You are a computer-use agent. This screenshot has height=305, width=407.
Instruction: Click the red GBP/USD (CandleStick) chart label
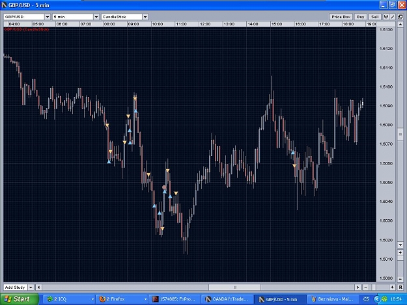(x=26, y=29)
